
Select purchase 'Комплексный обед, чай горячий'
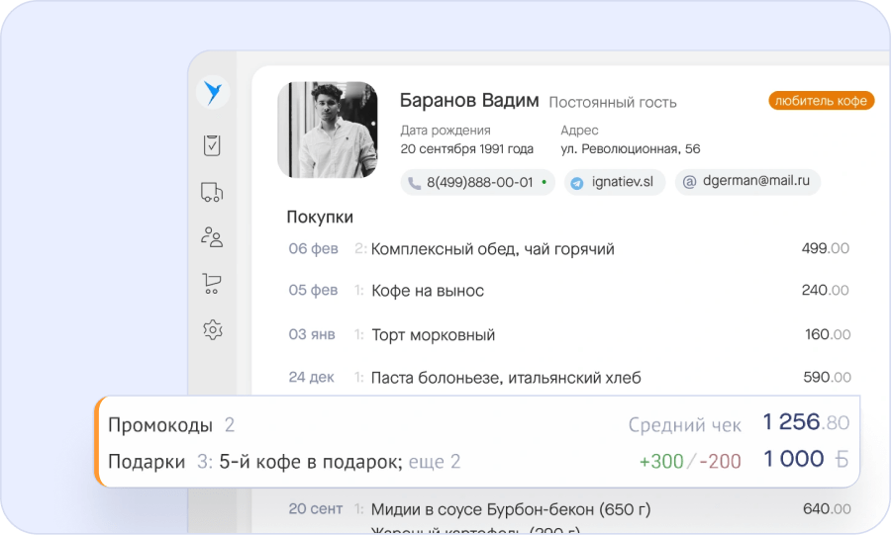pos(493,249)
